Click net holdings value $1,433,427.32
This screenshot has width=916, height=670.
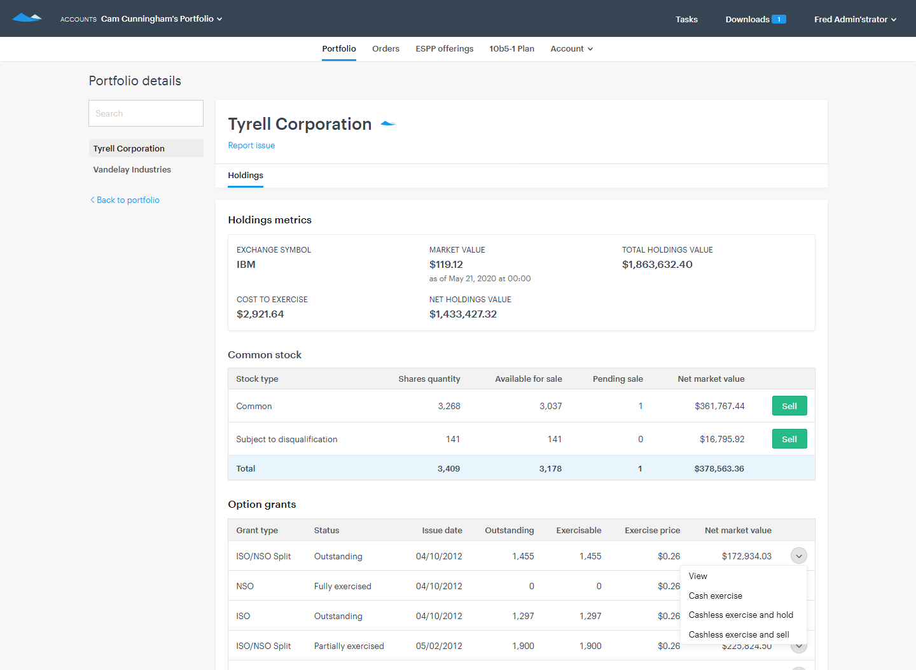coord(463,314)
